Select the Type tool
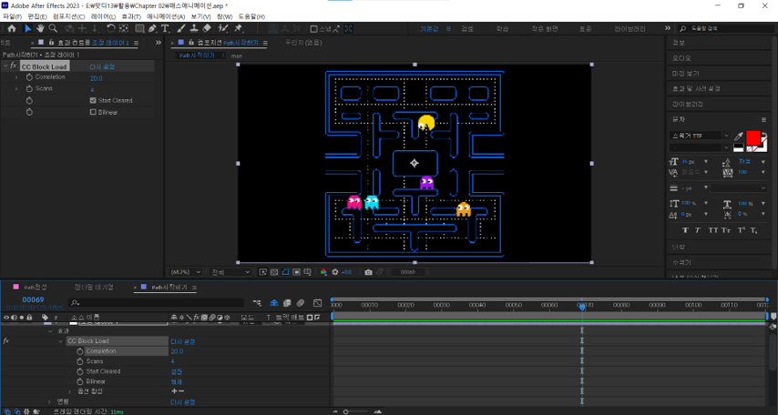The image size is (778, 415). click(165, 29)
